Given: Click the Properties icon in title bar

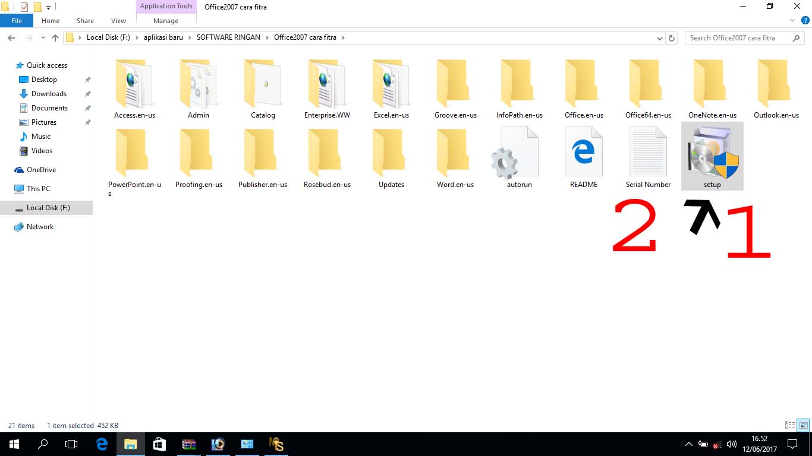Looking at the screenshot, I should (x=24, y=7).
